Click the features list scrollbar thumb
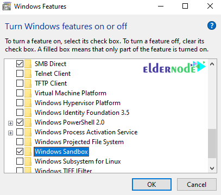The width and height of the screenshot is (221, 195). (x=212, y=144)
